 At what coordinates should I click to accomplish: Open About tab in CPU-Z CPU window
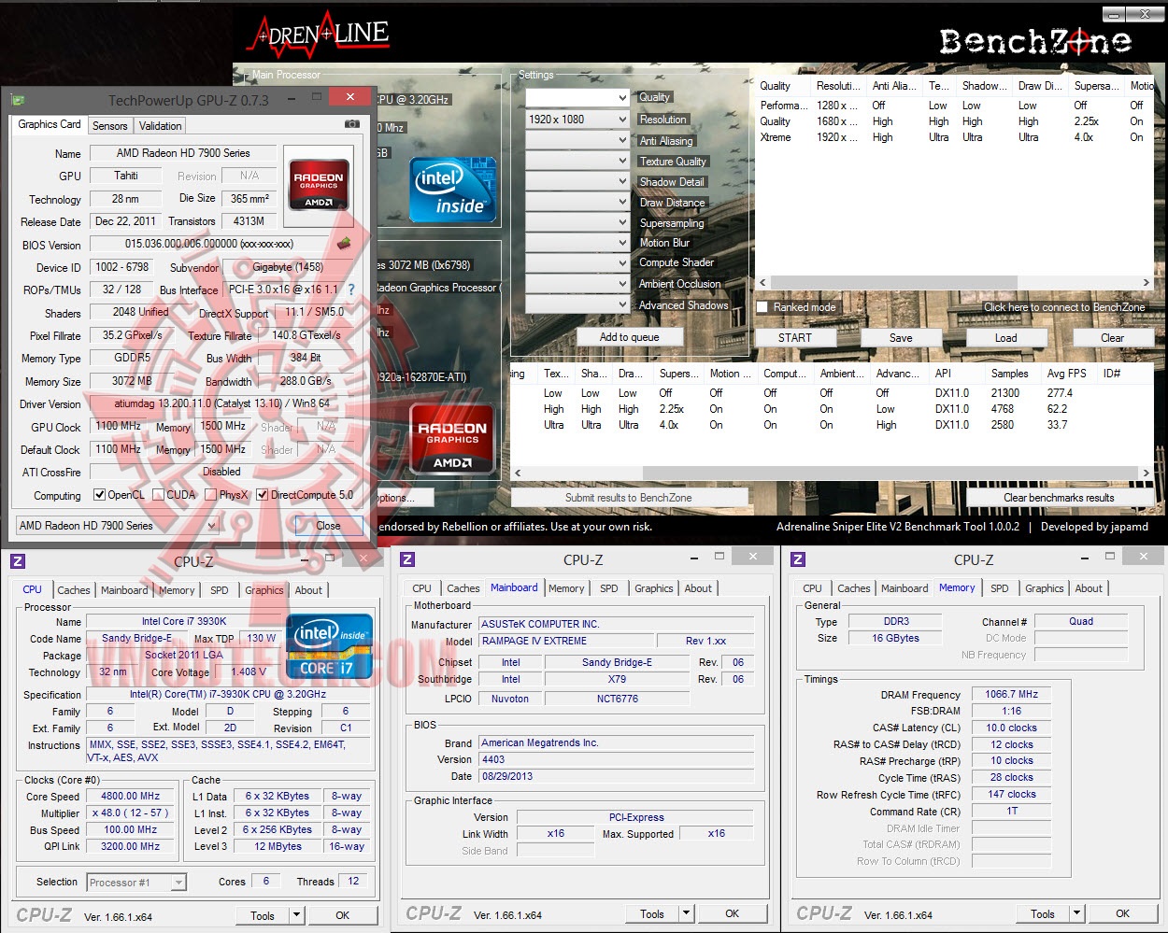coord(308,590)
